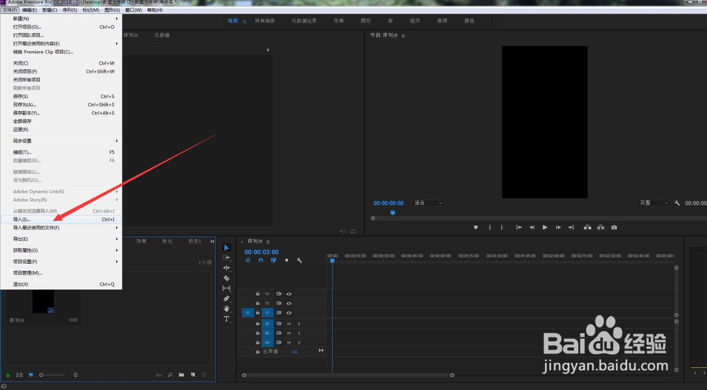707x390 pixels.
Task: Add marker in Program Monitor
Action: coord(476,227)
